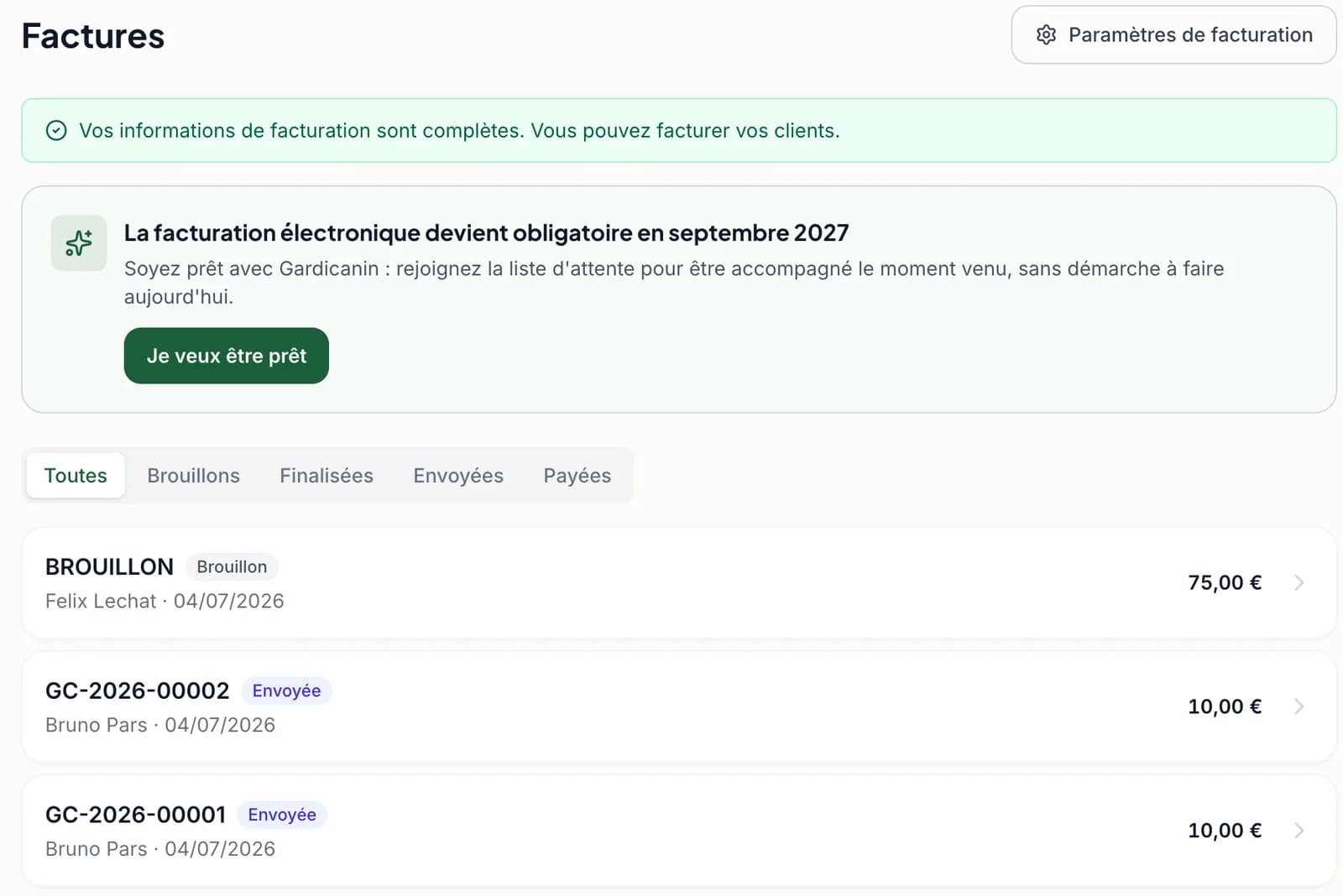
Task: Click the 'Soyez prêt avec Gardicanin' description text
Action: [674, 283]
